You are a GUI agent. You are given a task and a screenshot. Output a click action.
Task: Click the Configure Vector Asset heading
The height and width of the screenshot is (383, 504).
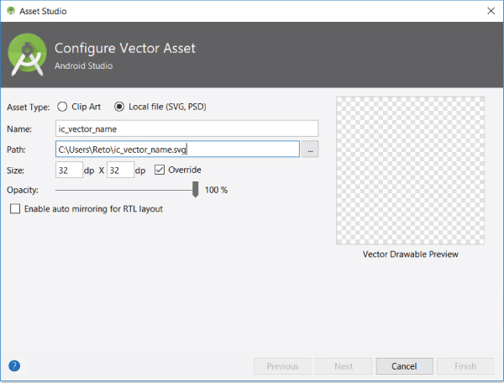pyautogui.click(x=125, y=48)
